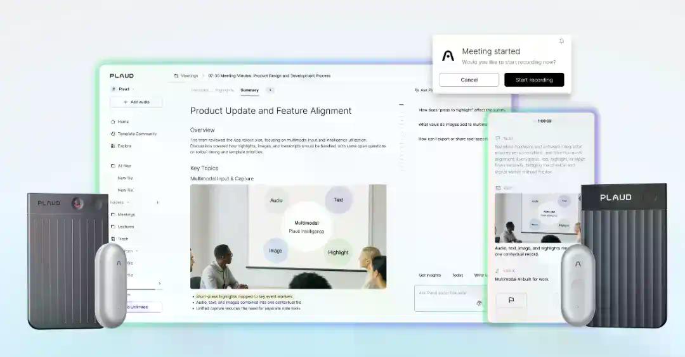Viewport: 685px width, 357px height.
Task: Click the flag highlight button on phone
Action: 511,300
